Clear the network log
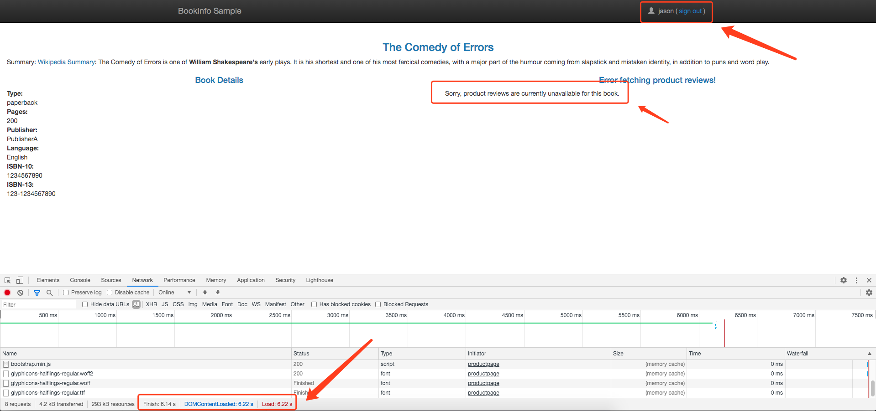This screenshot has height=411, width=876. 20,293
